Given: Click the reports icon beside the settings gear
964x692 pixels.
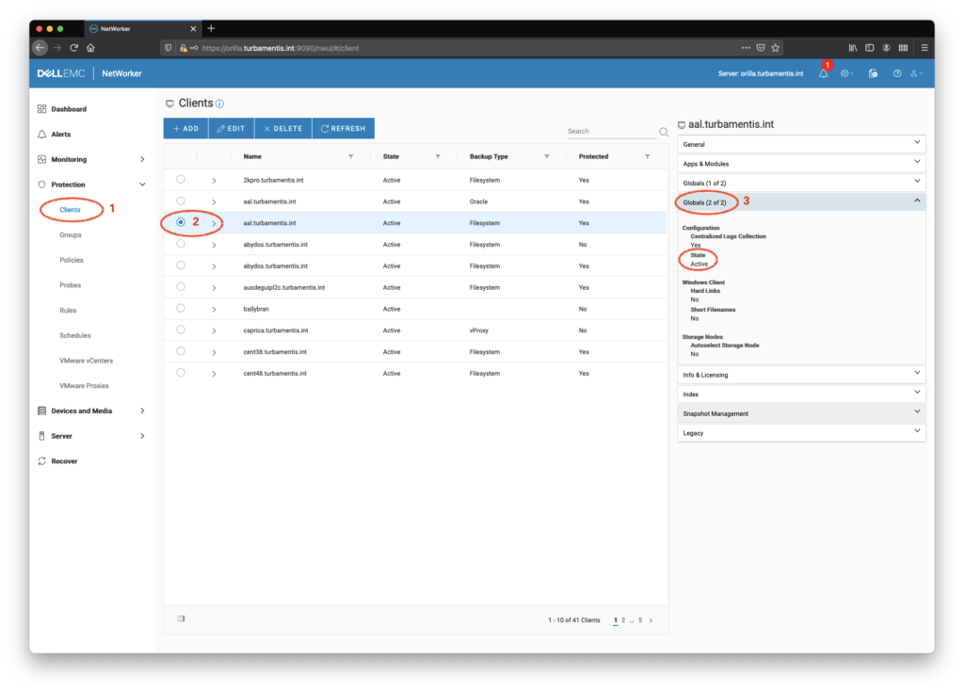Looking at the screenshot, I should (x=872, y=72).
